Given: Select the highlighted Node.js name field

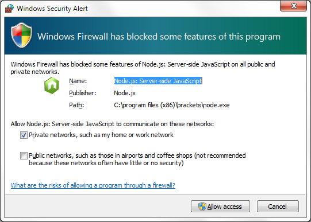Looking at the screenshot, I should pos(158,81).
